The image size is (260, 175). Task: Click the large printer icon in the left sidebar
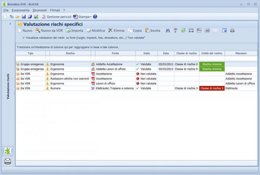pos(7,161)
